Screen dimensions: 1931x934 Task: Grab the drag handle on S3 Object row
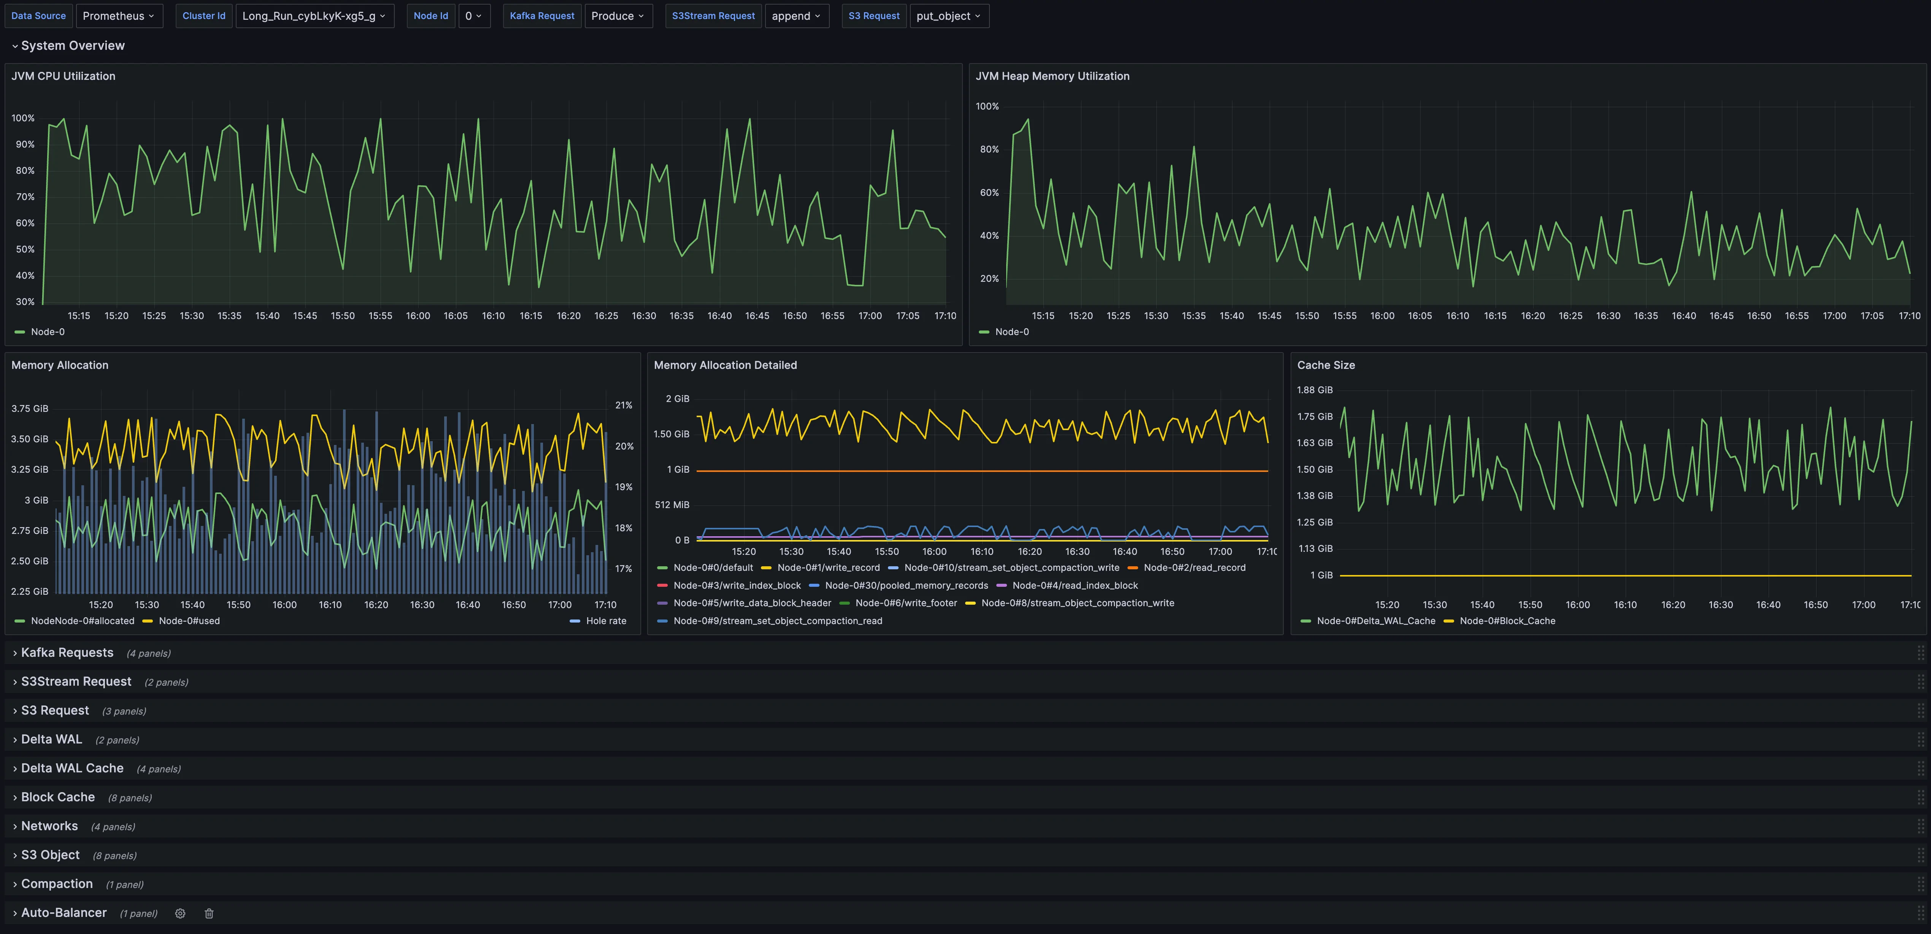[1920, 855]
